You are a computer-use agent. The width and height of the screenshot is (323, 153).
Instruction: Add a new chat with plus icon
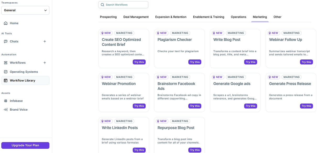45,41
